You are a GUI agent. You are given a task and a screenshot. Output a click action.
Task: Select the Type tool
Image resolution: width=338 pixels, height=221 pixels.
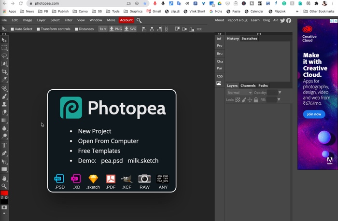click(4, 145)
